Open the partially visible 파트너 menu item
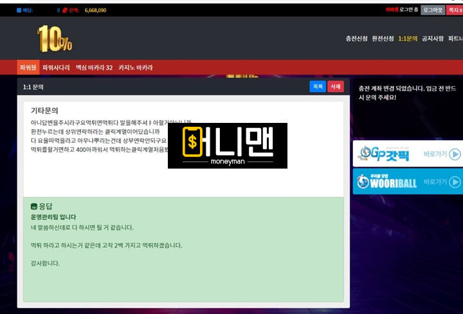 (455, 39)
